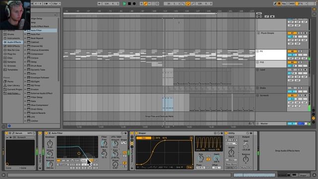318x179 pixels.
Task: Open the Samples browser category
Action: pyautogui.click(x=11, y=62)
